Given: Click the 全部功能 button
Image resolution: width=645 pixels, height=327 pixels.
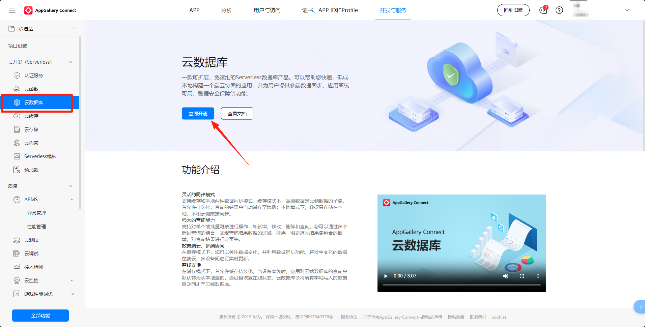Looking at the screenshot, I should point(40,316).
